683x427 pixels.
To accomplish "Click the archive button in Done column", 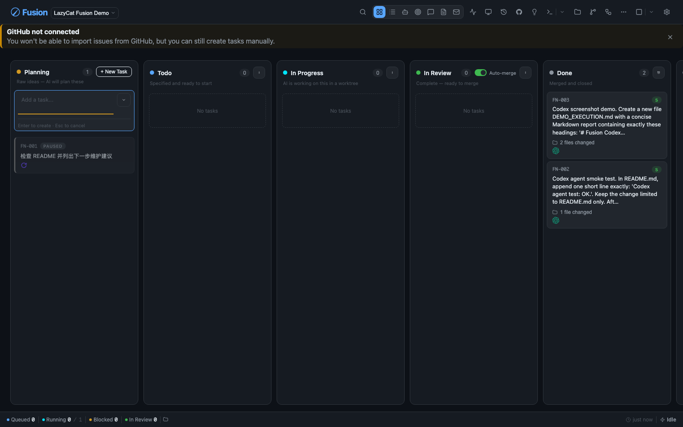I will (659, 73).
